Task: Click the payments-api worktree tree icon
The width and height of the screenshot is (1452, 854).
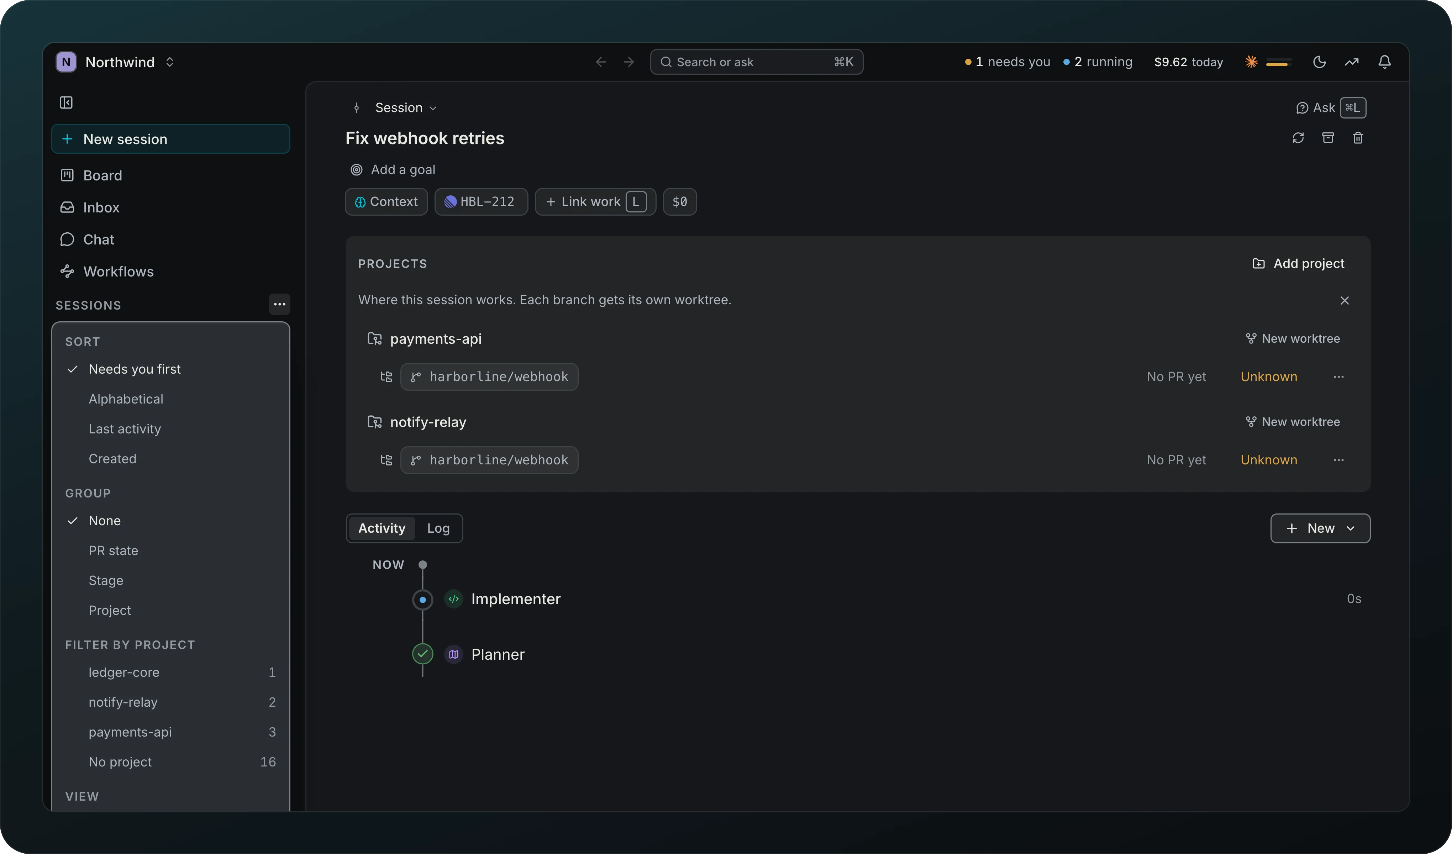Action: 386,377
